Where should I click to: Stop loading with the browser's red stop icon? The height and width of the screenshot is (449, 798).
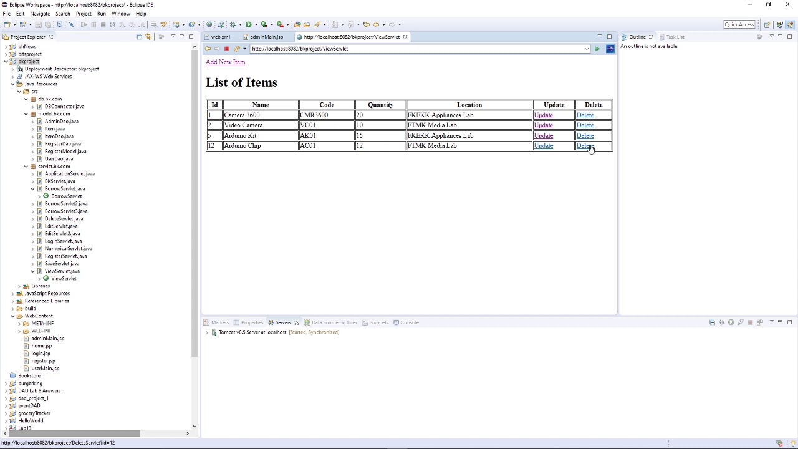[227, 49]
